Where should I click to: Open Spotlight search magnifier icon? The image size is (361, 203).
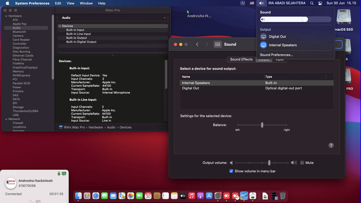[312, 3]
